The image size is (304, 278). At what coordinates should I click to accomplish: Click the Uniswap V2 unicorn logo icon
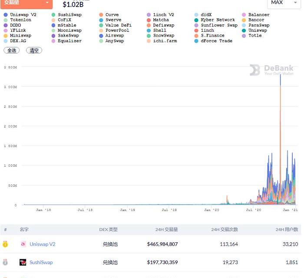click(23, 244)
